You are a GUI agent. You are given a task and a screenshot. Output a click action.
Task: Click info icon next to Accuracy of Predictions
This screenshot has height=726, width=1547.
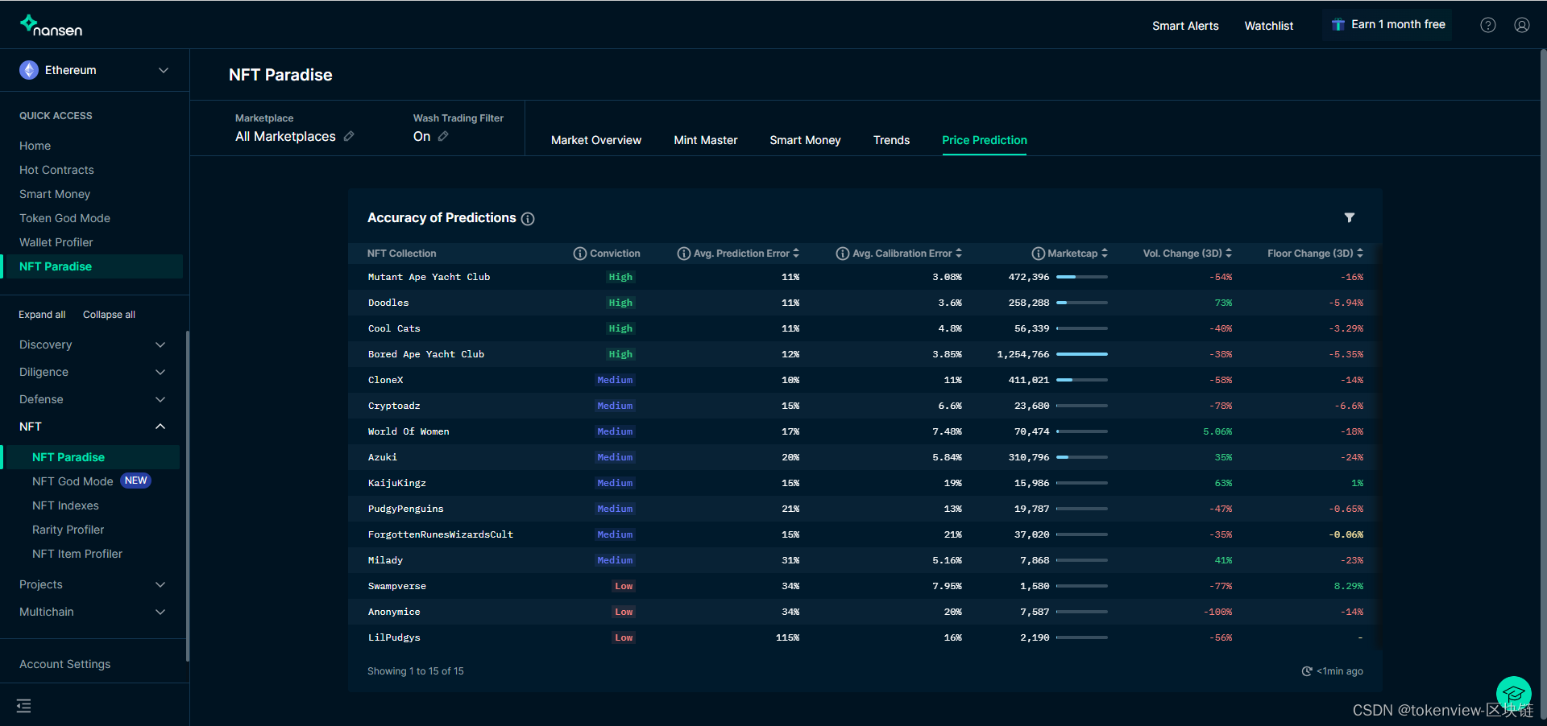pyautogui.click(x=528, y=219)
